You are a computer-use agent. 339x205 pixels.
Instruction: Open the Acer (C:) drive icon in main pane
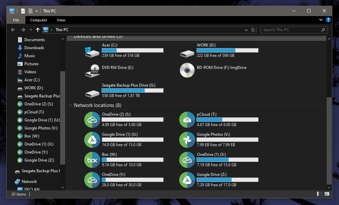92,52
